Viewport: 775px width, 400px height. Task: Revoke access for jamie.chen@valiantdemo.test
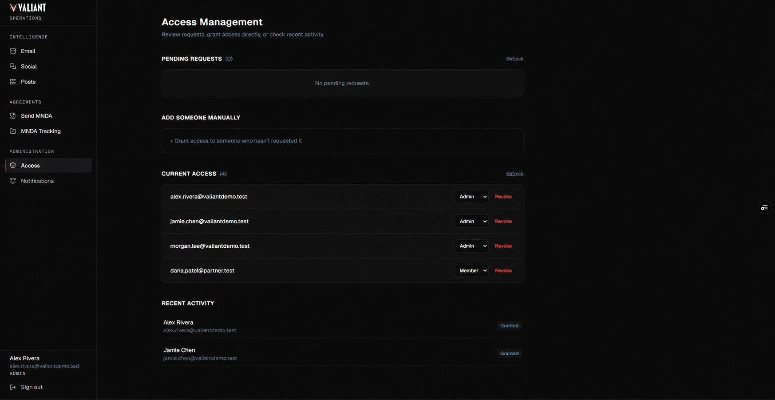tap(503, 222)
